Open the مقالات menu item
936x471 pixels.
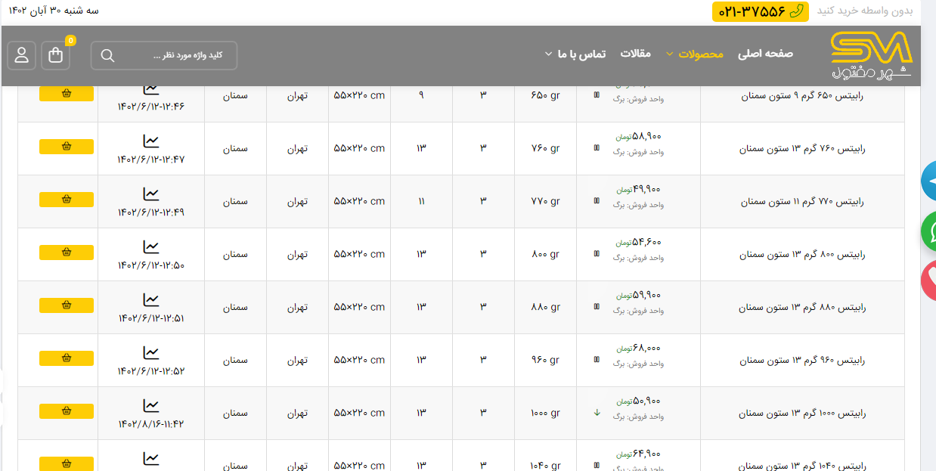[x=635, y=54]
